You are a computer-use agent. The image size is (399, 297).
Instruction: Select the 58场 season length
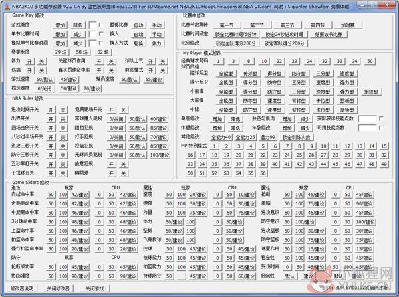tap(82, 52)
